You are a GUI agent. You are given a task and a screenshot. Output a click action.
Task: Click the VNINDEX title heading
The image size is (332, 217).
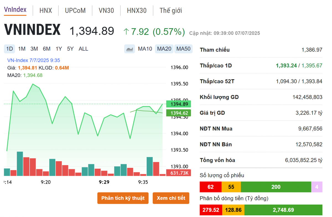pyautogui.click(x=32, y=30)
